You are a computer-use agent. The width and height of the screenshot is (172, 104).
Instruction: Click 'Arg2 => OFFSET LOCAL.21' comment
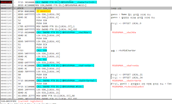tap(127, 75)
